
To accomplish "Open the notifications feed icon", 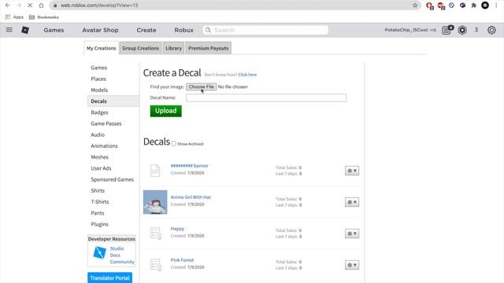I will [447, 30].
